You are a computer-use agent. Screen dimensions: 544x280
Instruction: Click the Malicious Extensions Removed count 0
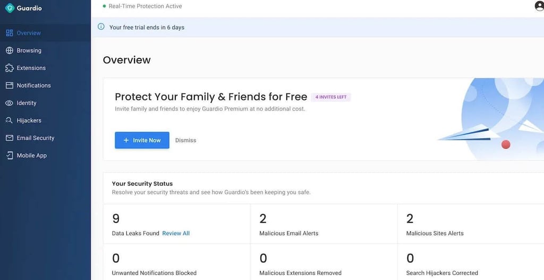click(x=263, y=258)
